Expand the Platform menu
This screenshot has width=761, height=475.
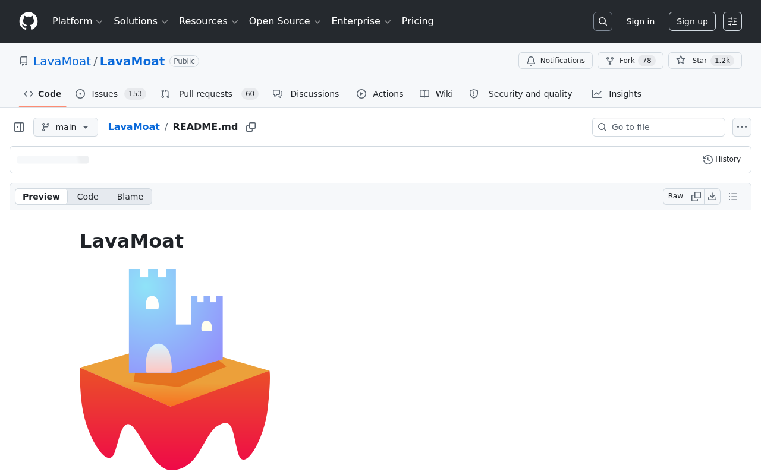pos(77,21)
